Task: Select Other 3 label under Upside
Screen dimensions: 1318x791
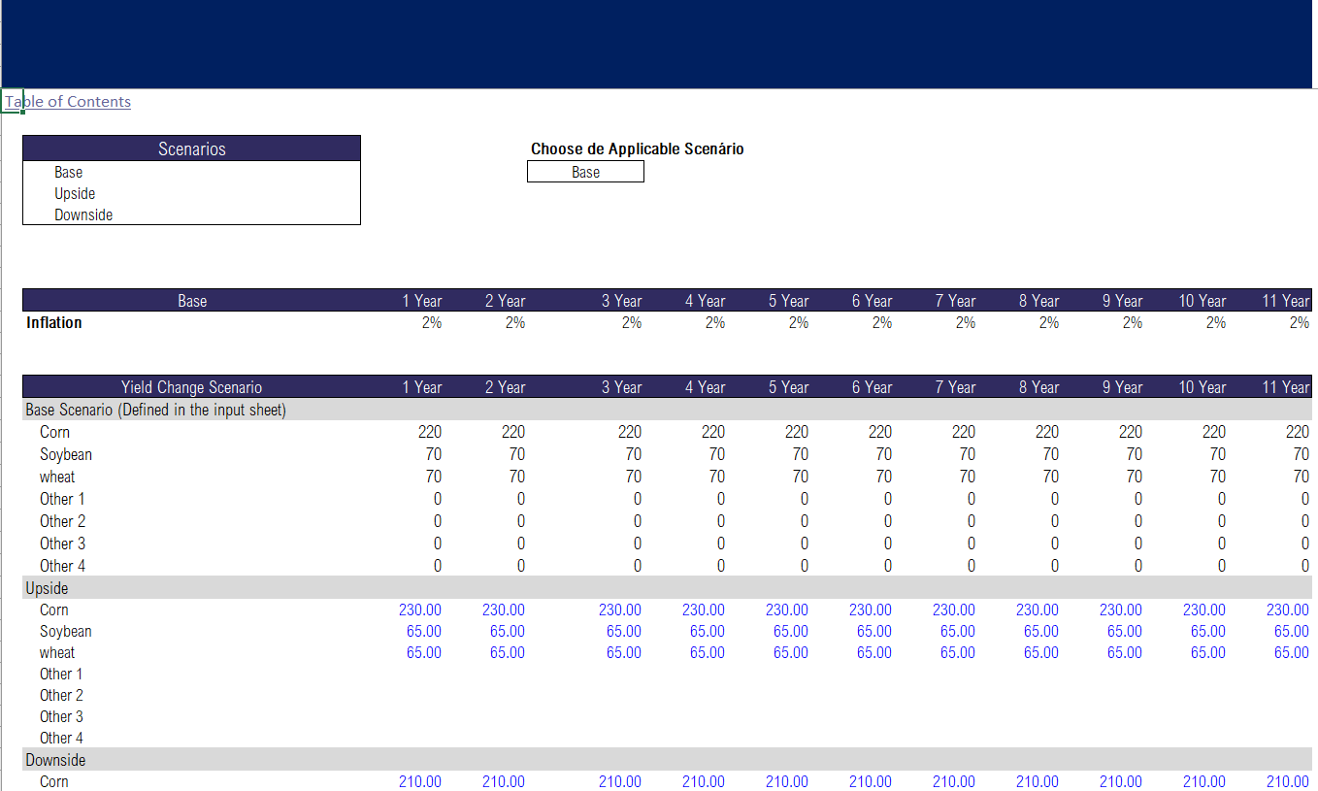Action: [x=62, y=716]
